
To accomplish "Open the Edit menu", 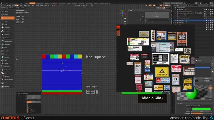I will [x=7, y=3].
